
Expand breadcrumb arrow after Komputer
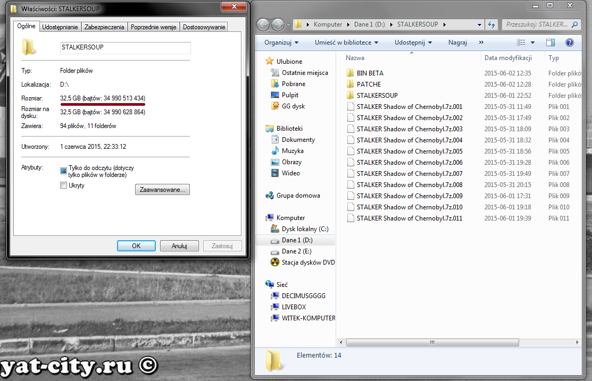point(348,24)
